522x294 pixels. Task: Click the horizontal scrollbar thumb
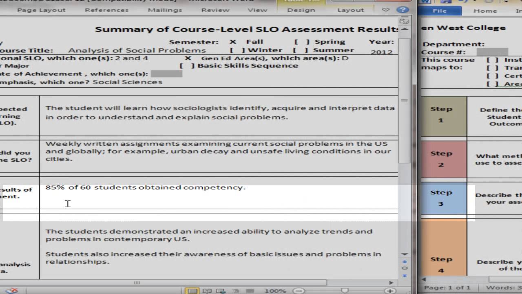tap(163, 283)
